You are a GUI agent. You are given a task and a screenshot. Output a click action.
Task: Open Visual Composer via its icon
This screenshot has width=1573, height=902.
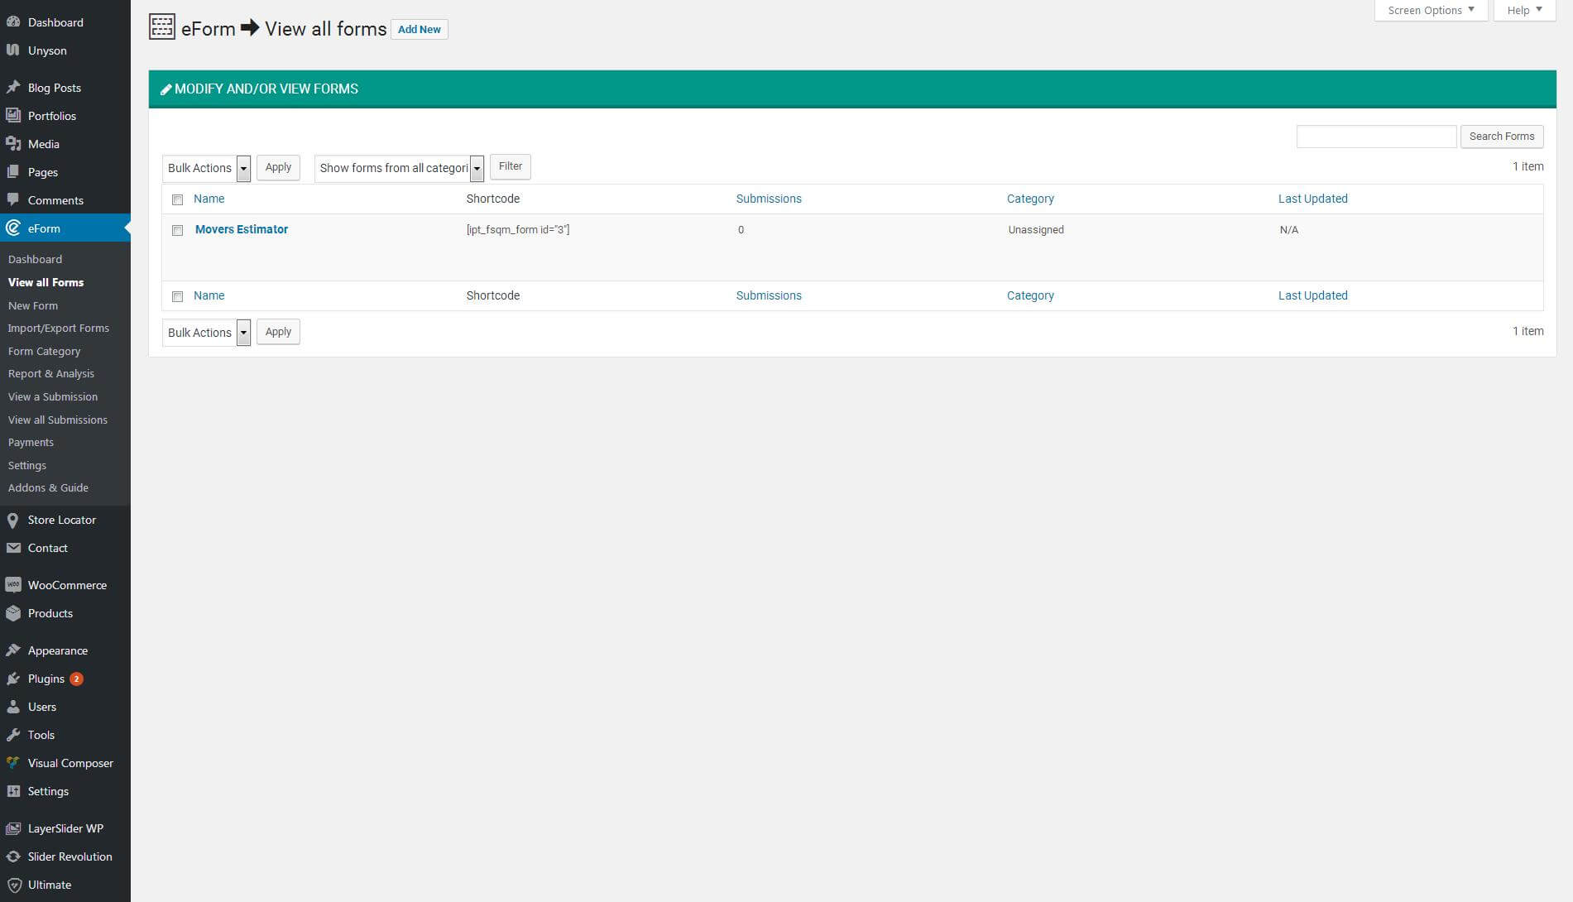coord(13,763)
